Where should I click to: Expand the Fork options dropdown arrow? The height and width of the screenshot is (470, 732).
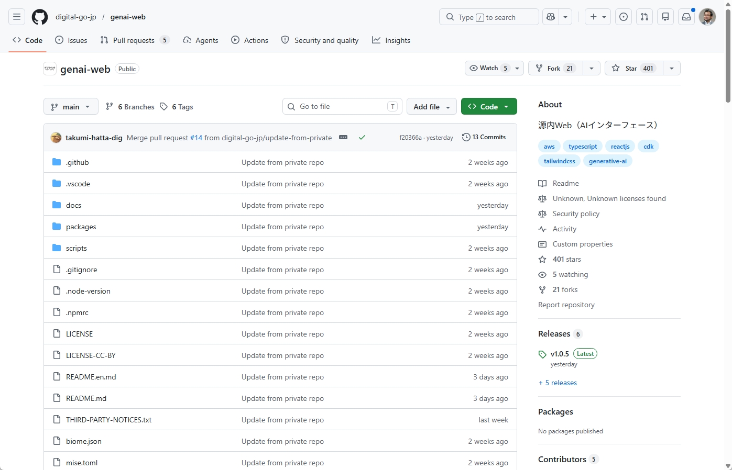point(592,68)
